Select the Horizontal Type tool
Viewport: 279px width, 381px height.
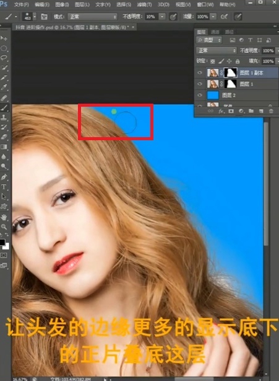point(4,187)
